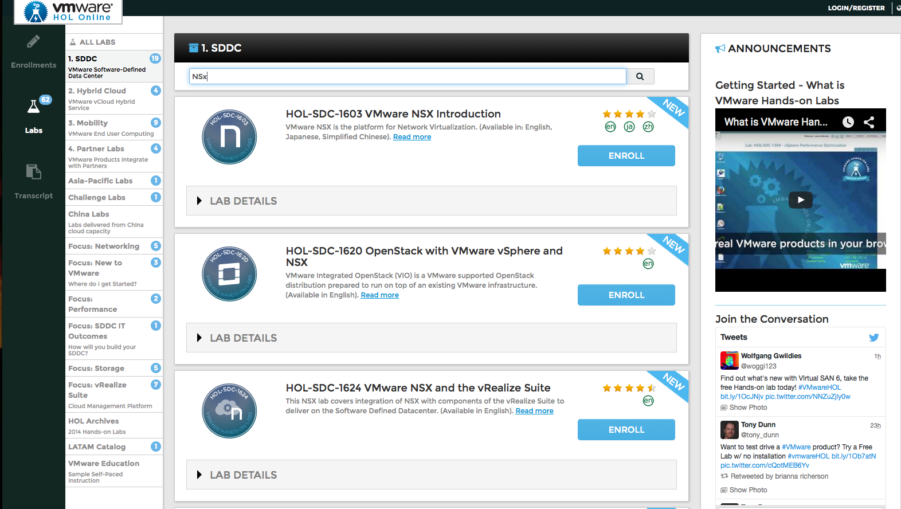Click the 1. SDDC header folder icon
This screenshot has height=509, width=901.
point(194,48)
